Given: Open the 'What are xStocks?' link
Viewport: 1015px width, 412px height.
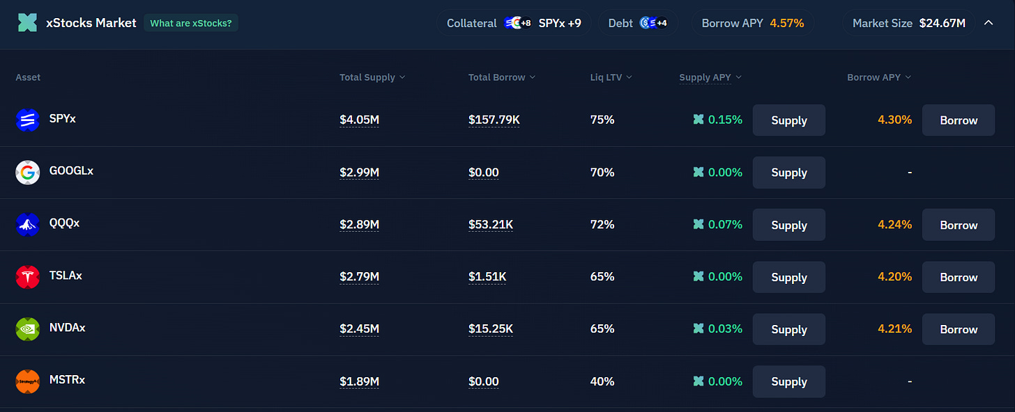Looking at the screenshot, I should [191, 23].
